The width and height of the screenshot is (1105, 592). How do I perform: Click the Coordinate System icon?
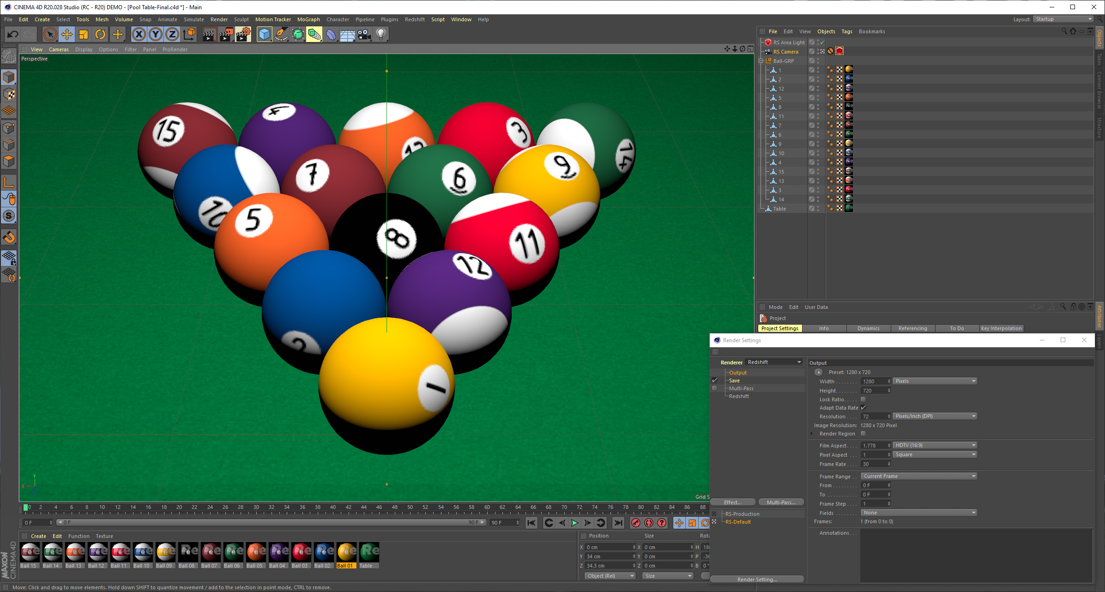tap(189, 34)
